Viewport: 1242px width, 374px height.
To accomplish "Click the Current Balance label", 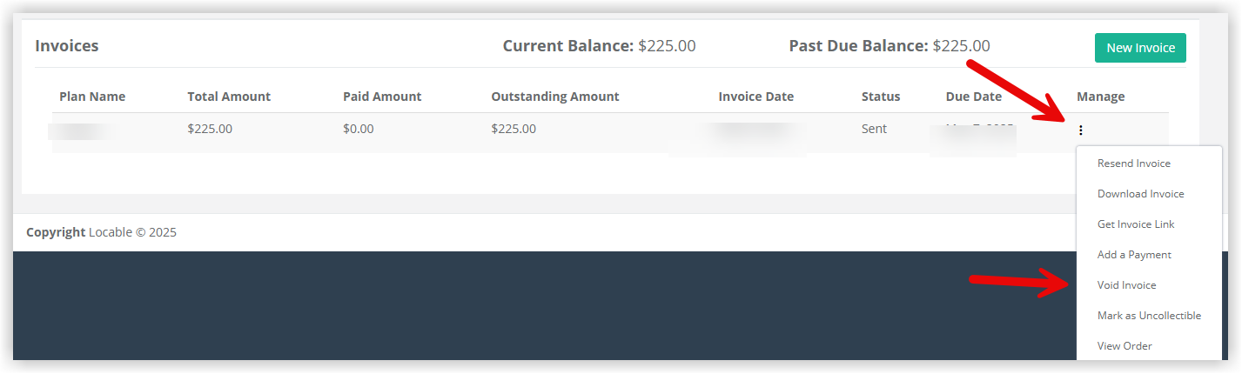I will click(568, 46).
